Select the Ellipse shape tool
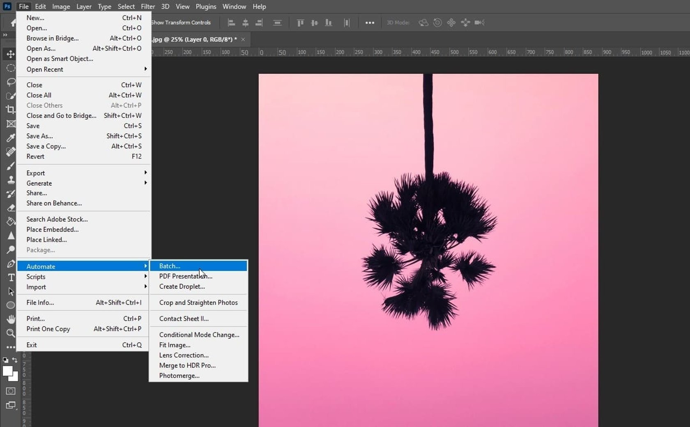 (10, 305)
